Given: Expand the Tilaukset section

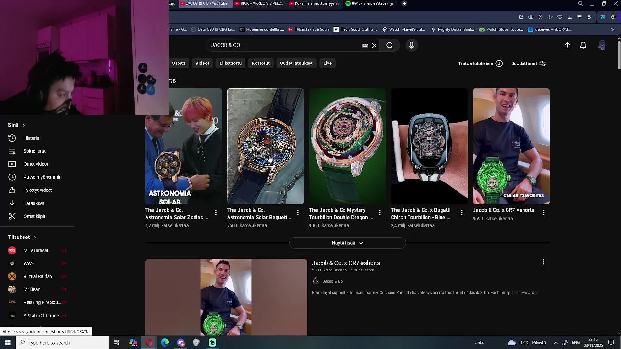Looking at the screenshot, I should [x=22, y=238].
